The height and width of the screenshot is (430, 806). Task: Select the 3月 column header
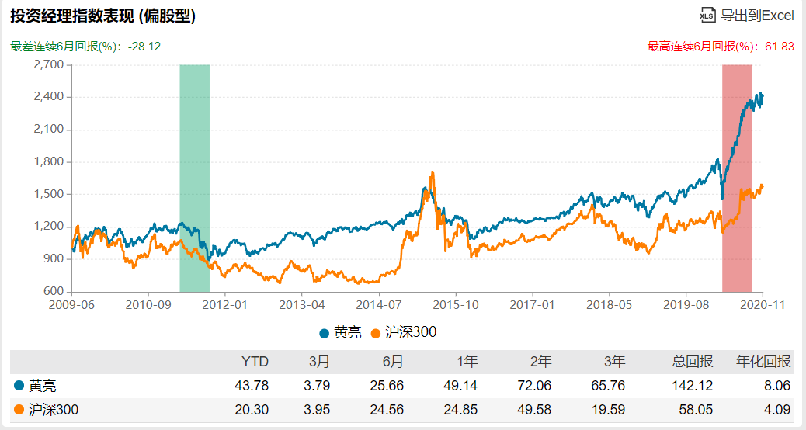tap(319, 362)
